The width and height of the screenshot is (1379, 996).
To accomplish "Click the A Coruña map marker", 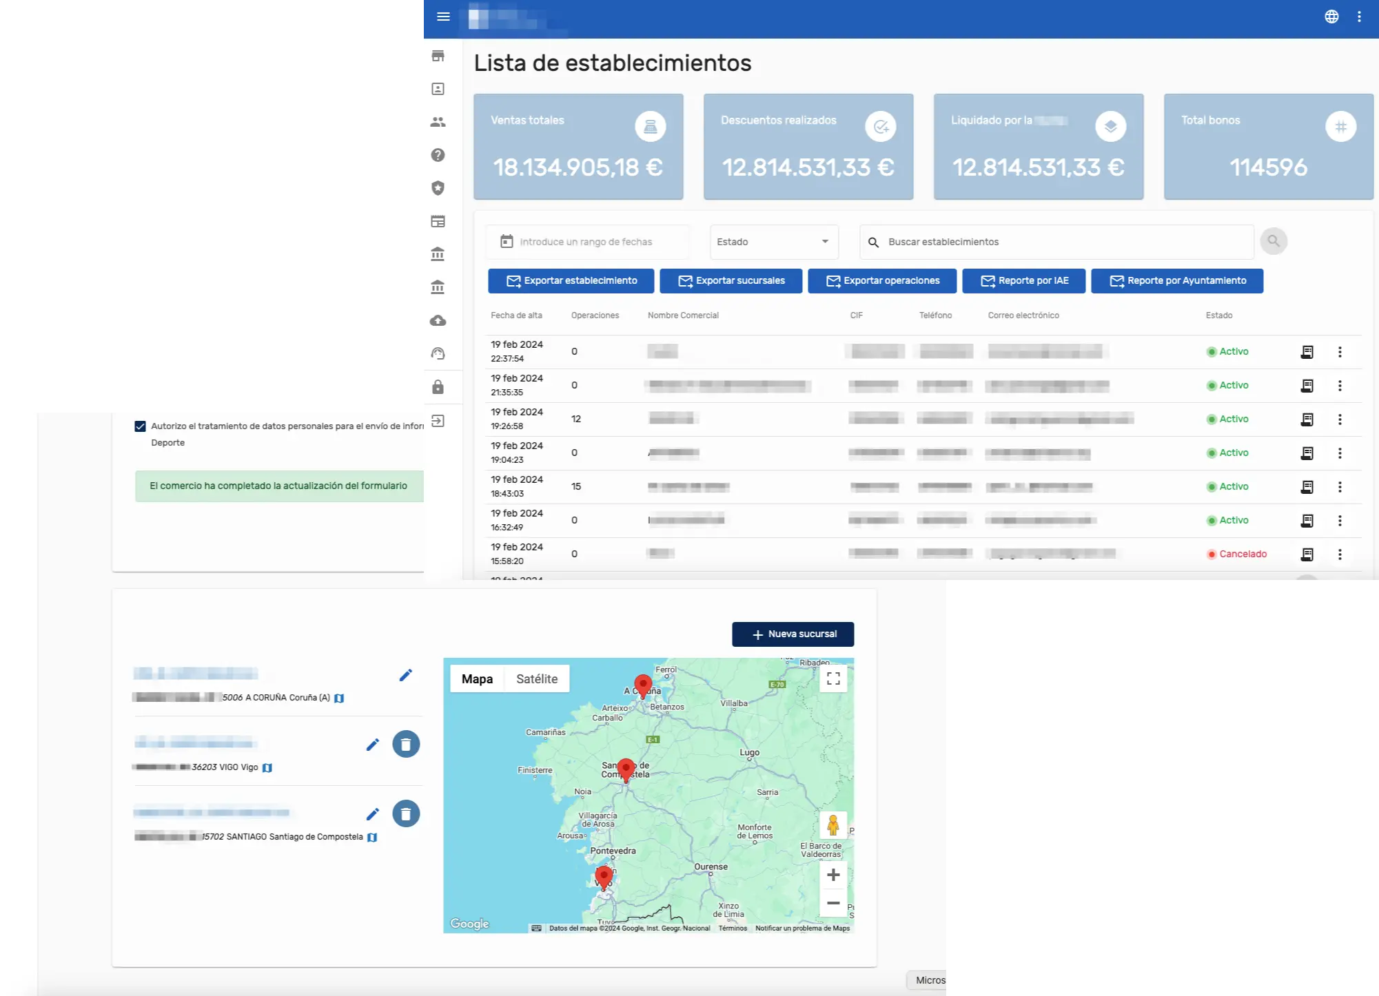I will [643, 686].
